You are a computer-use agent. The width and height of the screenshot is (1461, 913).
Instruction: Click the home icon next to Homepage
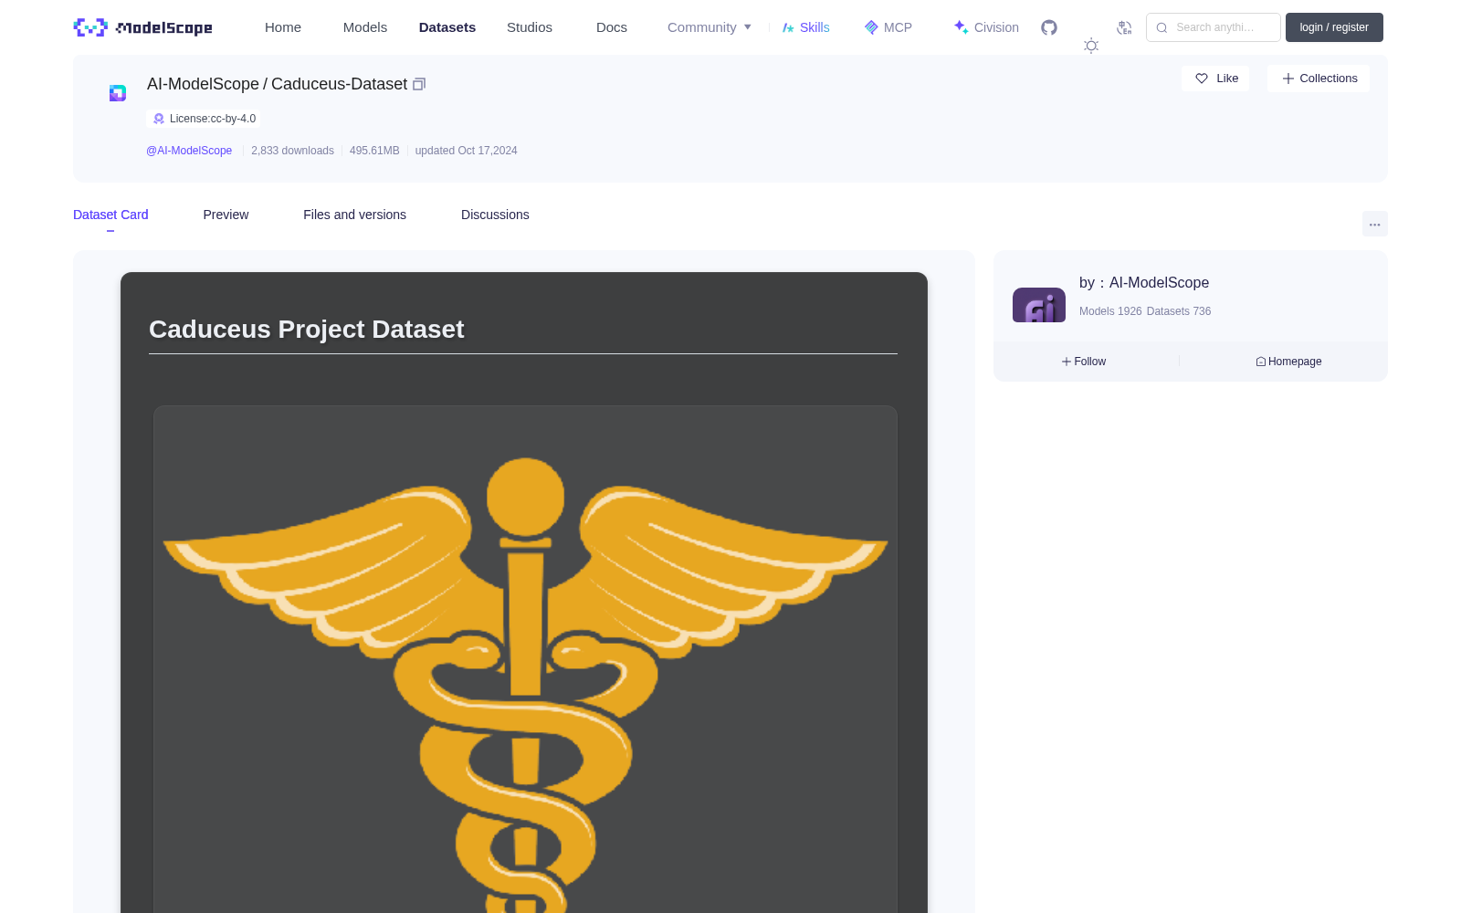tap(1261, 362)
